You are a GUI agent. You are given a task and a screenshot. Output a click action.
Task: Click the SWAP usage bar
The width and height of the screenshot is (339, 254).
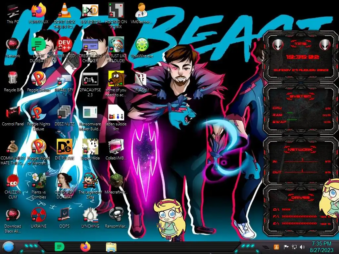point(292,120)
